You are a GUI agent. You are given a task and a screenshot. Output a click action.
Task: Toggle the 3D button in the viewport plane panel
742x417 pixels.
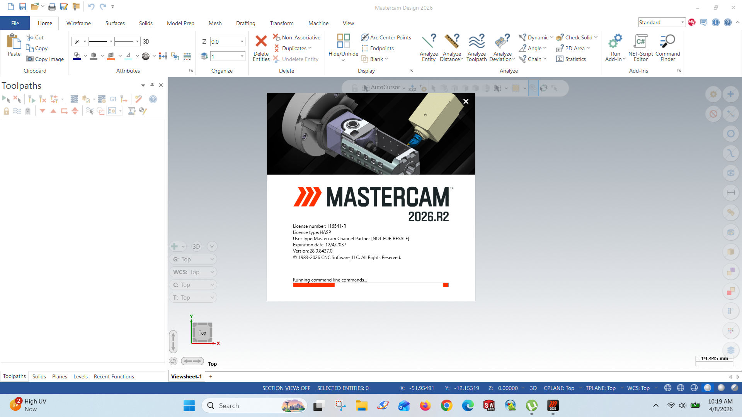coord(196,246)
